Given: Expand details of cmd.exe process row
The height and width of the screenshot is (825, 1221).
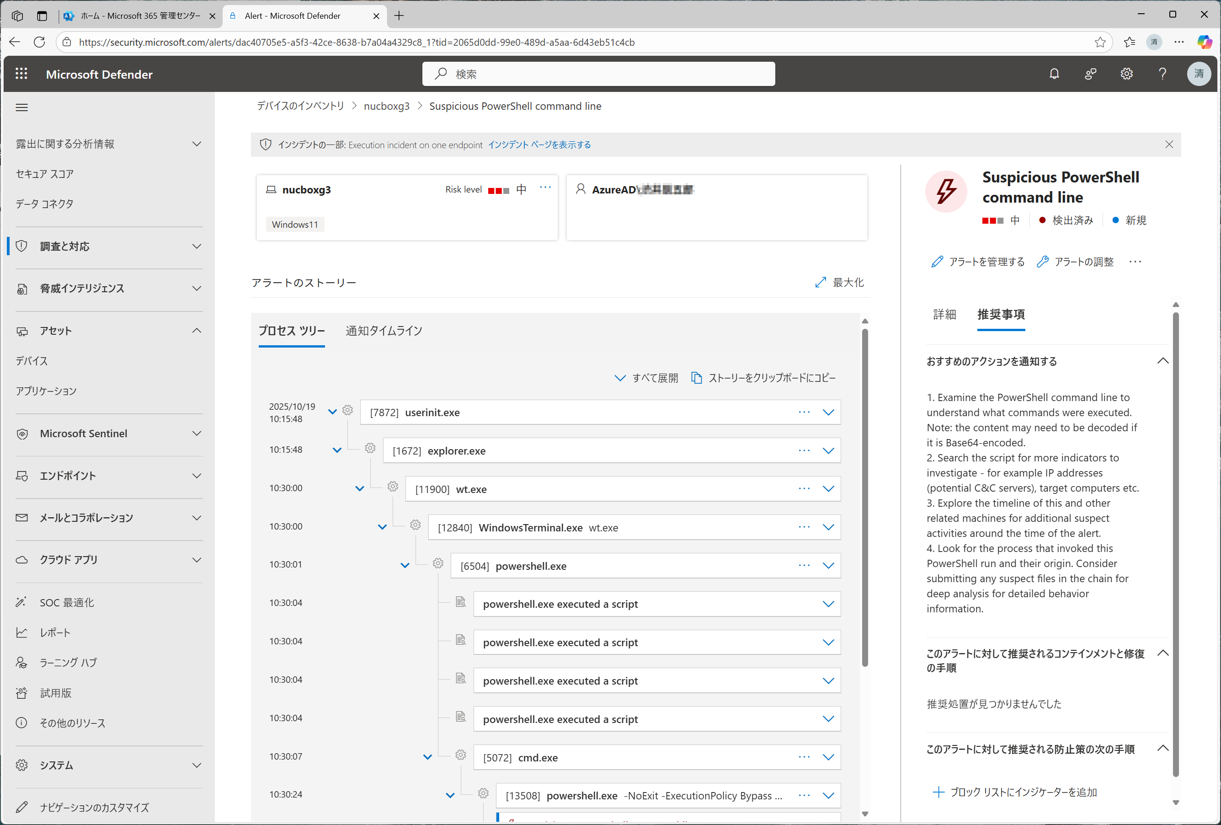Looking at the screenshot, I should (x=828, y=757).
